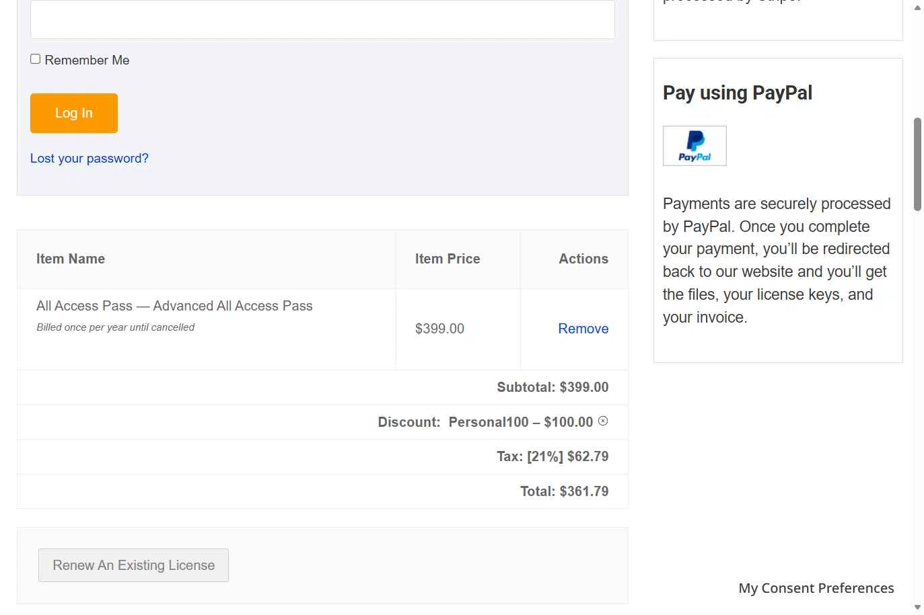Click the All Access Pass item name
The width and height of the screenshot is (924, 615).
pyautogui.click(x=174, y=306)
